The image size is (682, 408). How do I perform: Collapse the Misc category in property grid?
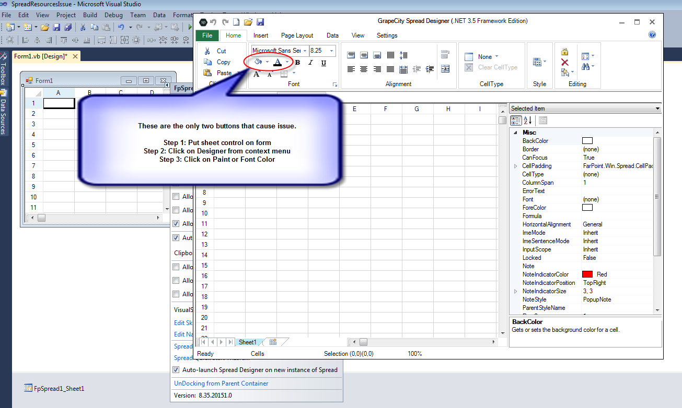(516, 133)
